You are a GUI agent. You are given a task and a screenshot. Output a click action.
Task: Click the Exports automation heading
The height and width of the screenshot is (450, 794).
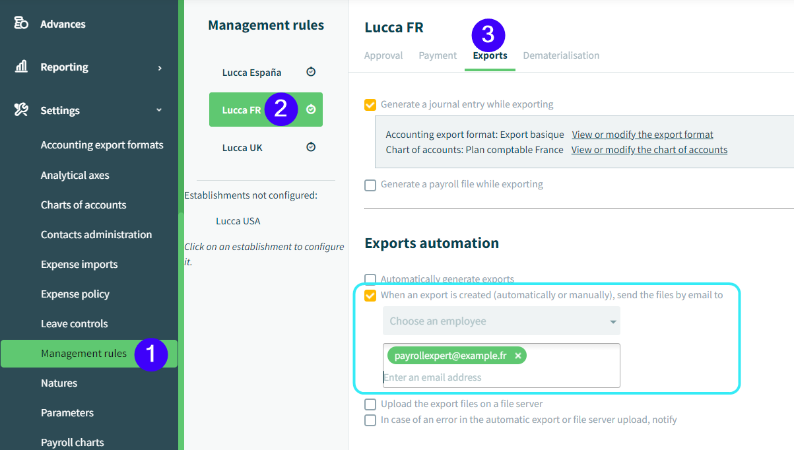pos(432,243)
